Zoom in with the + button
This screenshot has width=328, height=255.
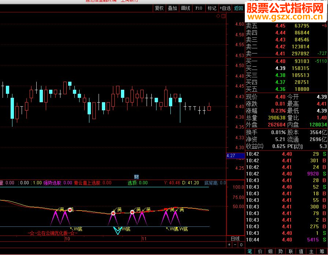[229, 244]
